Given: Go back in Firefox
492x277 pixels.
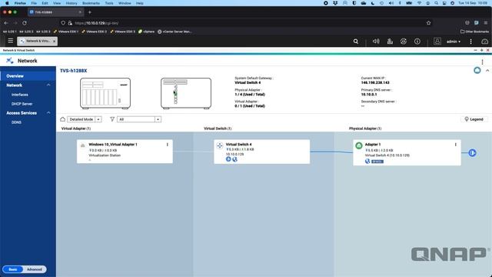Looking at the screenshot, I should [x=6, y=23].
